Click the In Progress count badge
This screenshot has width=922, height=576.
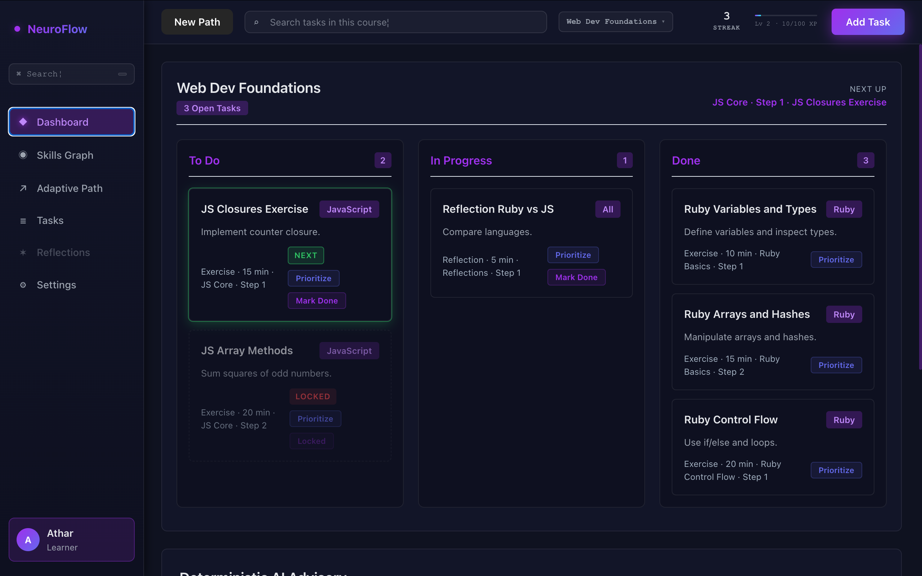point(625,161)
